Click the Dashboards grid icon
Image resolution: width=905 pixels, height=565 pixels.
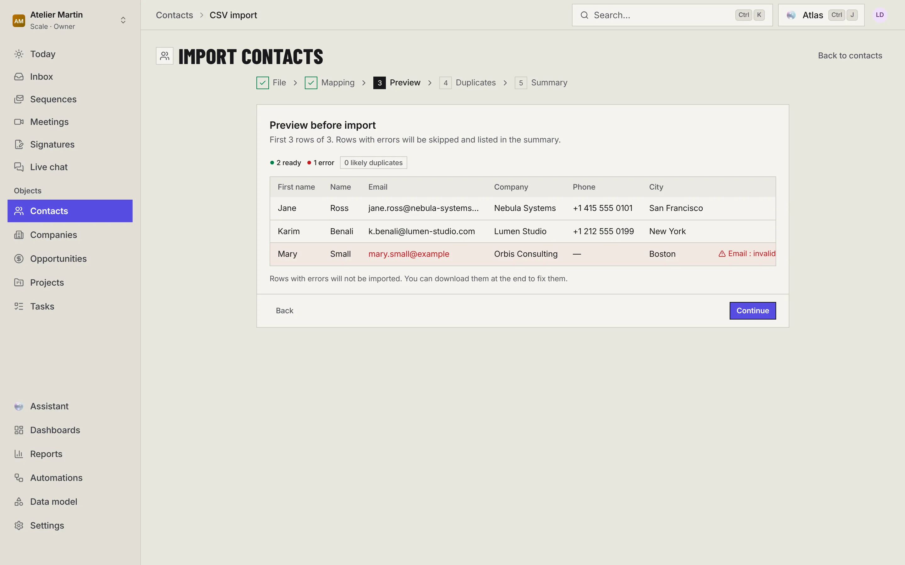19,430
